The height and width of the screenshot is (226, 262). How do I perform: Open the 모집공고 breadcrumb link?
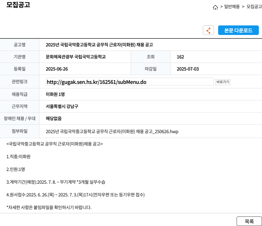(x=254, y=7)
